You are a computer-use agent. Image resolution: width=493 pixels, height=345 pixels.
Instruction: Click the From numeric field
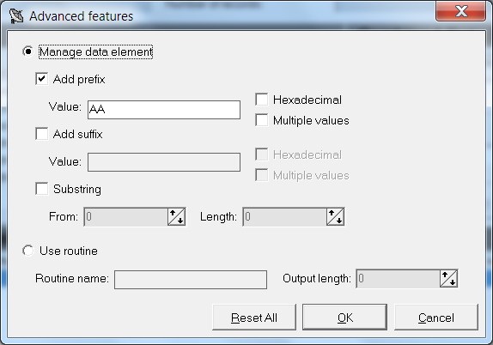pos(125,217)
